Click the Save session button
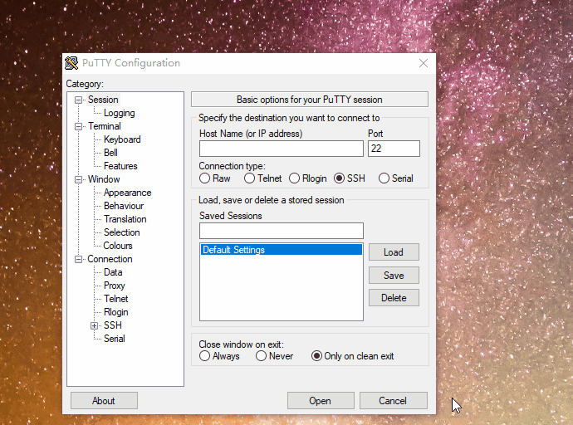Image resolution: width=573 pixels, height=425 pixels. (394, 276)
